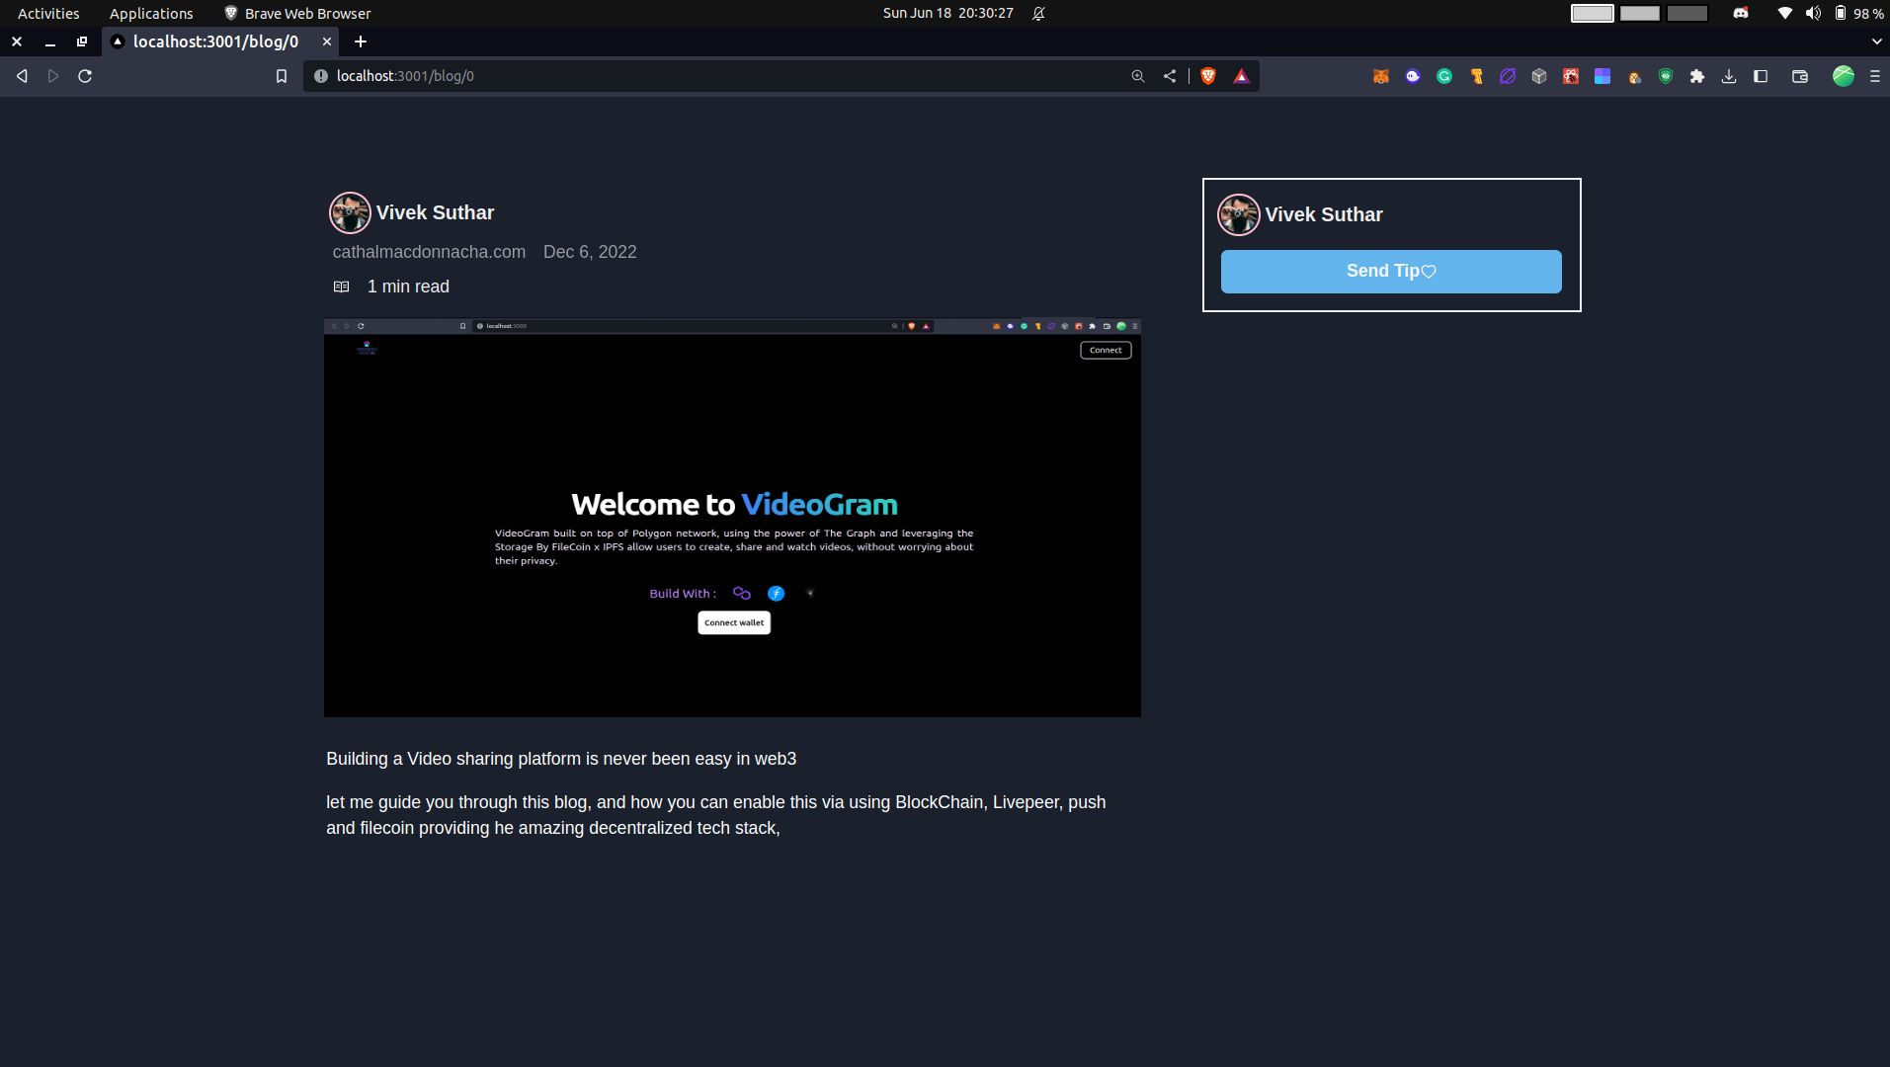Reload the page with the refresh icon
The width and height of the screenshot is (1890, 1067).
85,76
